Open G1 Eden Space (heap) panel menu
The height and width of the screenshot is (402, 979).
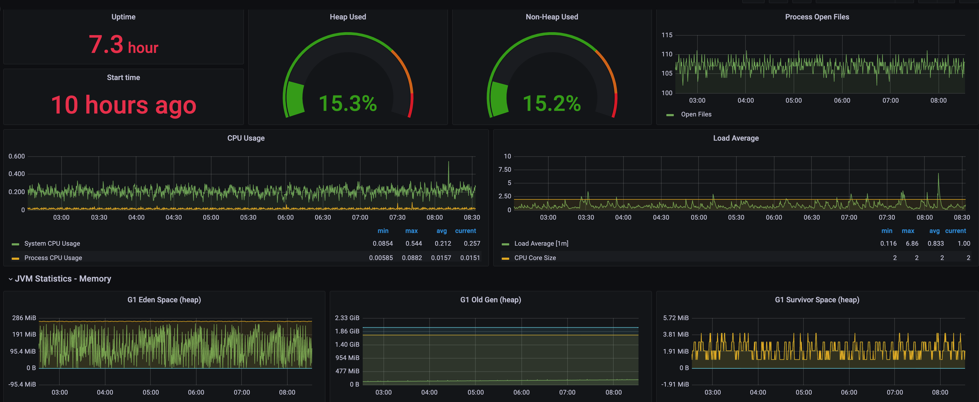tap(164, 300)
